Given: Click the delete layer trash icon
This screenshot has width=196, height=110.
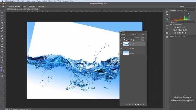Looking at the screenshot, I should point(144,105).
